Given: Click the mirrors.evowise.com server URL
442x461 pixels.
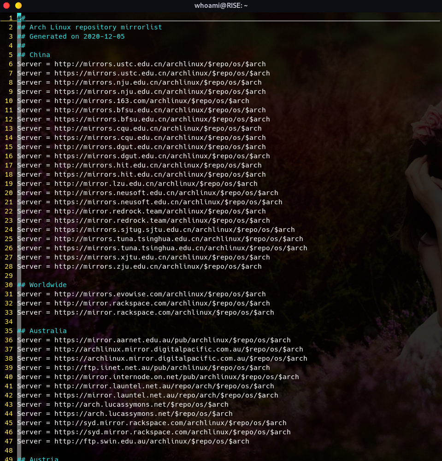Looking at the screenshot, I should [x=160, y=294].
